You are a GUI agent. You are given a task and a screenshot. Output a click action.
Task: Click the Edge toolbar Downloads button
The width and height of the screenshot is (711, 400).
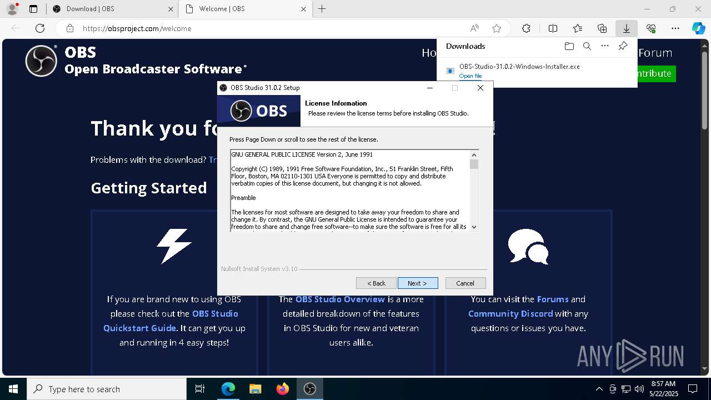[x=626, y=28]
